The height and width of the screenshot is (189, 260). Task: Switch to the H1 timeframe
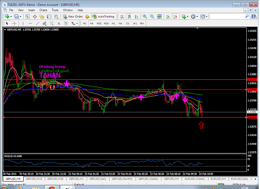tap(113, 24)
